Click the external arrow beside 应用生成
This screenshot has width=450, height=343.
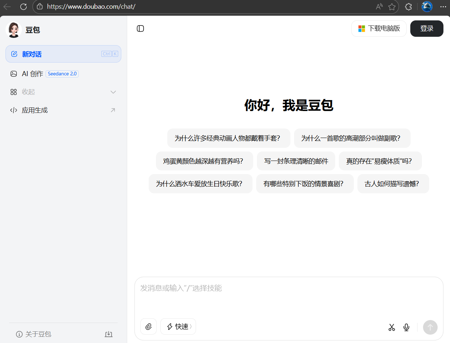(x=113, y=110)
